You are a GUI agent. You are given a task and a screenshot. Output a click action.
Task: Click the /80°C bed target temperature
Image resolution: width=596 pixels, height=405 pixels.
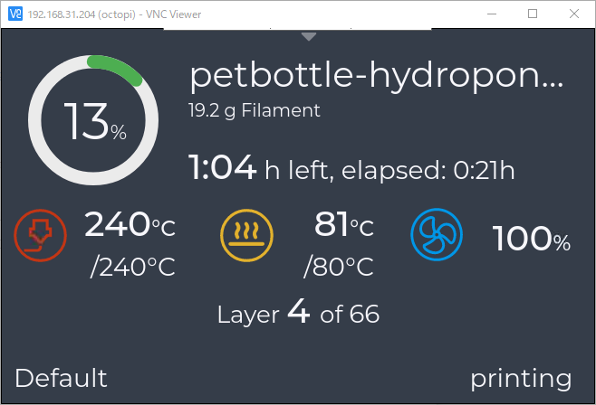click(x=339, y=267)
